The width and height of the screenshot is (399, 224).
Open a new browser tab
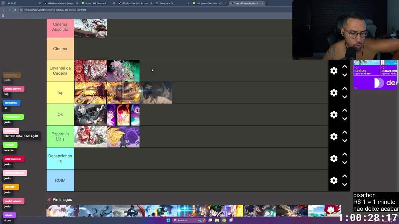point(268,3)
